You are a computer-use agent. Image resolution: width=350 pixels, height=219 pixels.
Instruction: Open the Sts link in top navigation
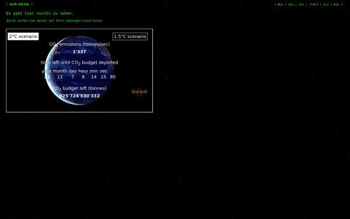tap(290, 5)
